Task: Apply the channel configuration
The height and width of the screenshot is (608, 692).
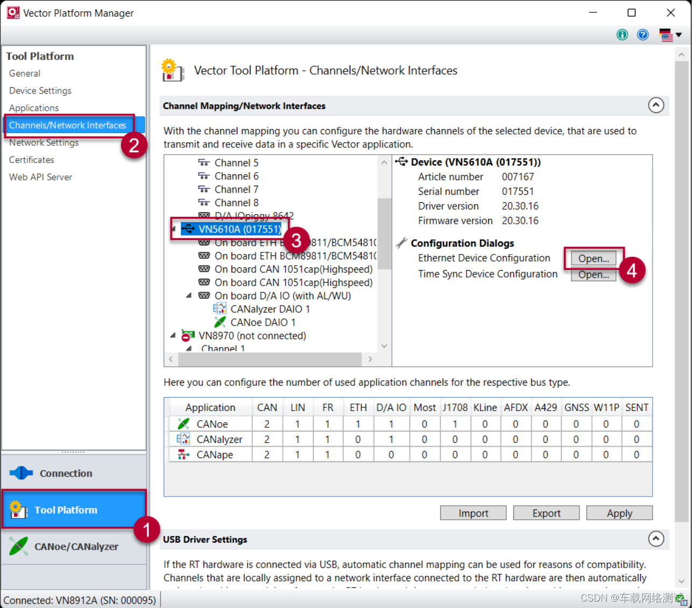Action: click(619, 513)
